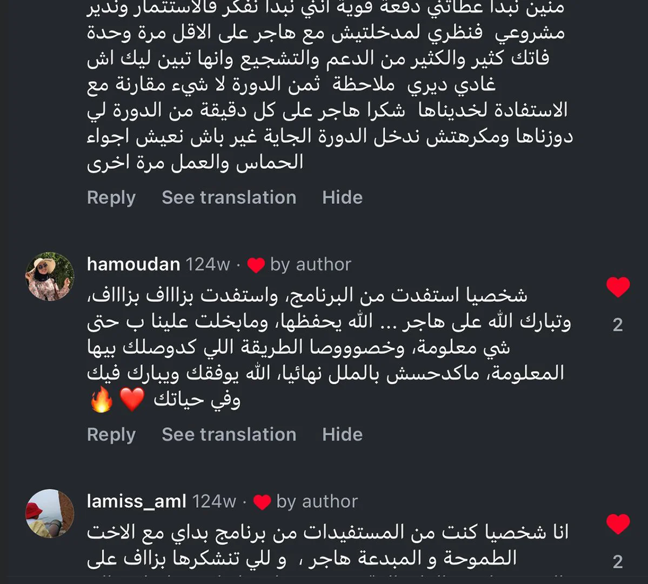View the like count on lamiss_aml's comment
The image size is (648, 584).
tap(618, 562)
